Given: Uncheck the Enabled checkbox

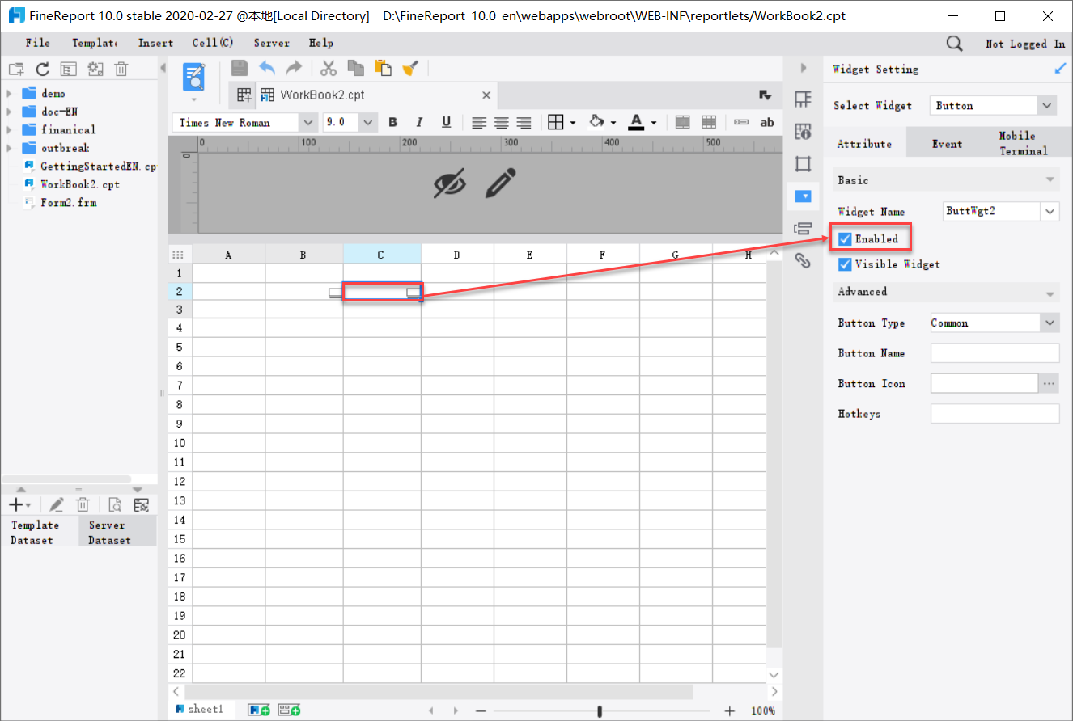Looking at the screenshot, I should [x=845, y=239].
